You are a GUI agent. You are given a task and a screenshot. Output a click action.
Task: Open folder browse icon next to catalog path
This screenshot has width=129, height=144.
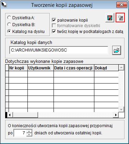tap(117, 50)
